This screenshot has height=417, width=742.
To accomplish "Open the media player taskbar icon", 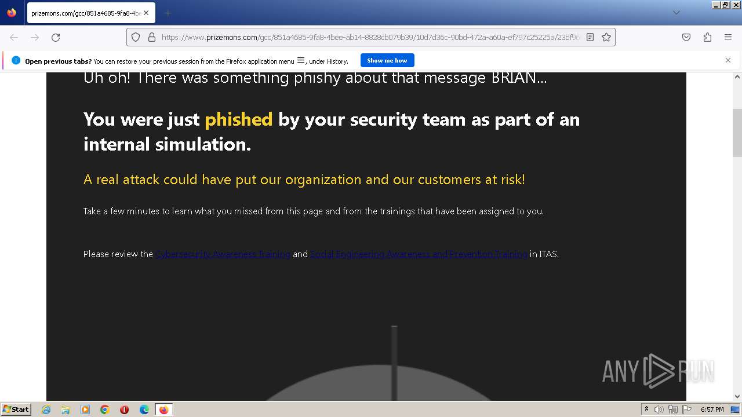I will [85, 409].
